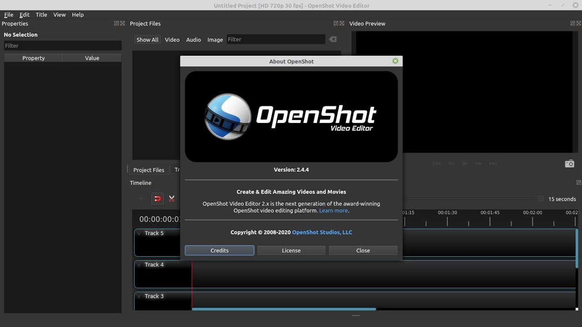The height and width of the screenshot is (327, 582).
Task: Click the rewind playback button
Action: (x=451, y=163)
